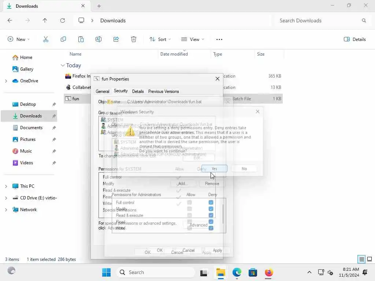Open Documents in navigation pane
This screenshot has height=281, width=375.
(31, 128)
